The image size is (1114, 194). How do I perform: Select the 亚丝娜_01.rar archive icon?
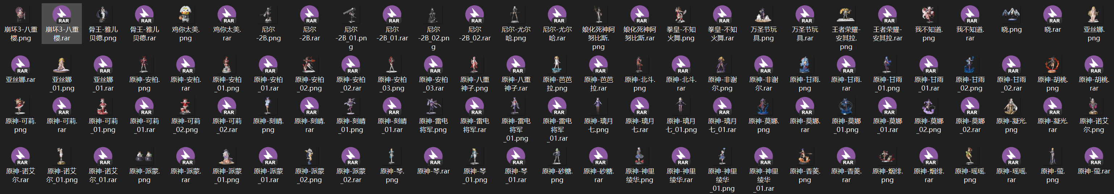coord(103,65)
